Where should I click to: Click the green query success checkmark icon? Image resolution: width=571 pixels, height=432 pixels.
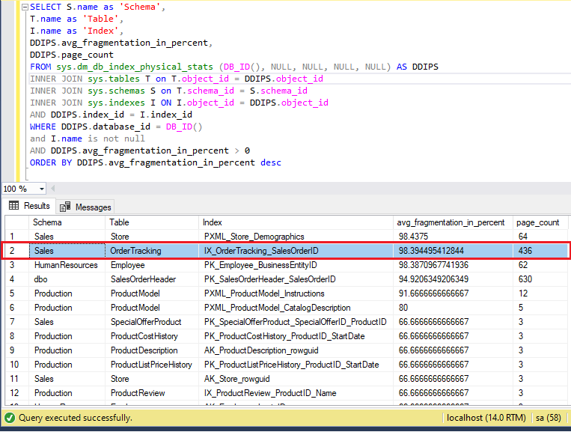coord(10,418)
